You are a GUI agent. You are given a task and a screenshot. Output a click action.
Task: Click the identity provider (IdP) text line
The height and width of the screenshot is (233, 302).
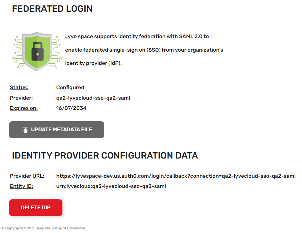point(93,63)
